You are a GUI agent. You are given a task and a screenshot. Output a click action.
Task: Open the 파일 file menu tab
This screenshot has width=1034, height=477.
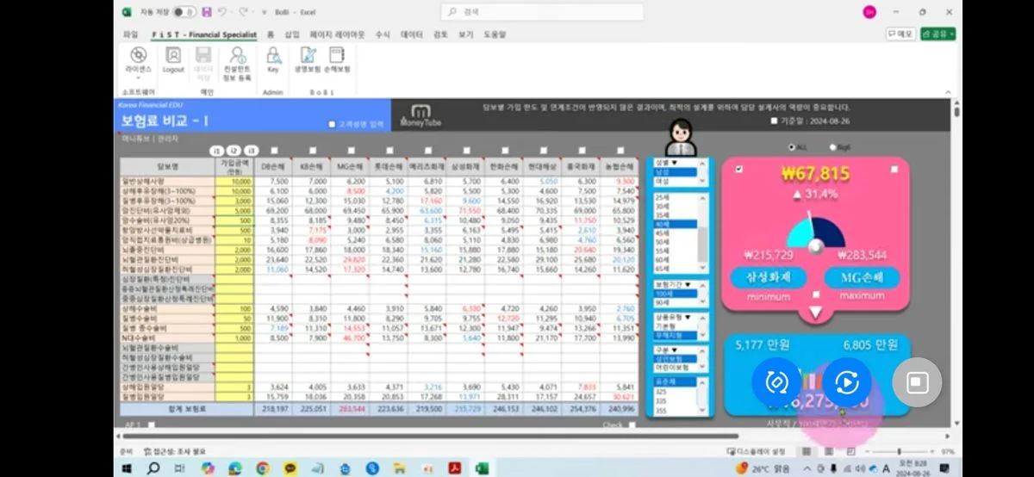coord(130,34)
